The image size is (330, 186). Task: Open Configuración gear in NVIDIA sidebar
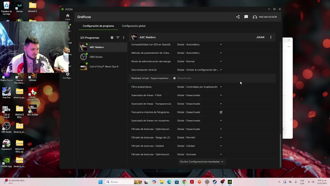click(x=68, y=75)
